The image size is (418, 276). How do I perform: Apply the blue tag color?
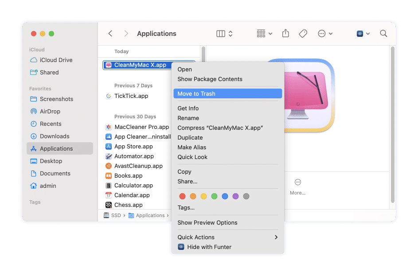click(225, 196)
